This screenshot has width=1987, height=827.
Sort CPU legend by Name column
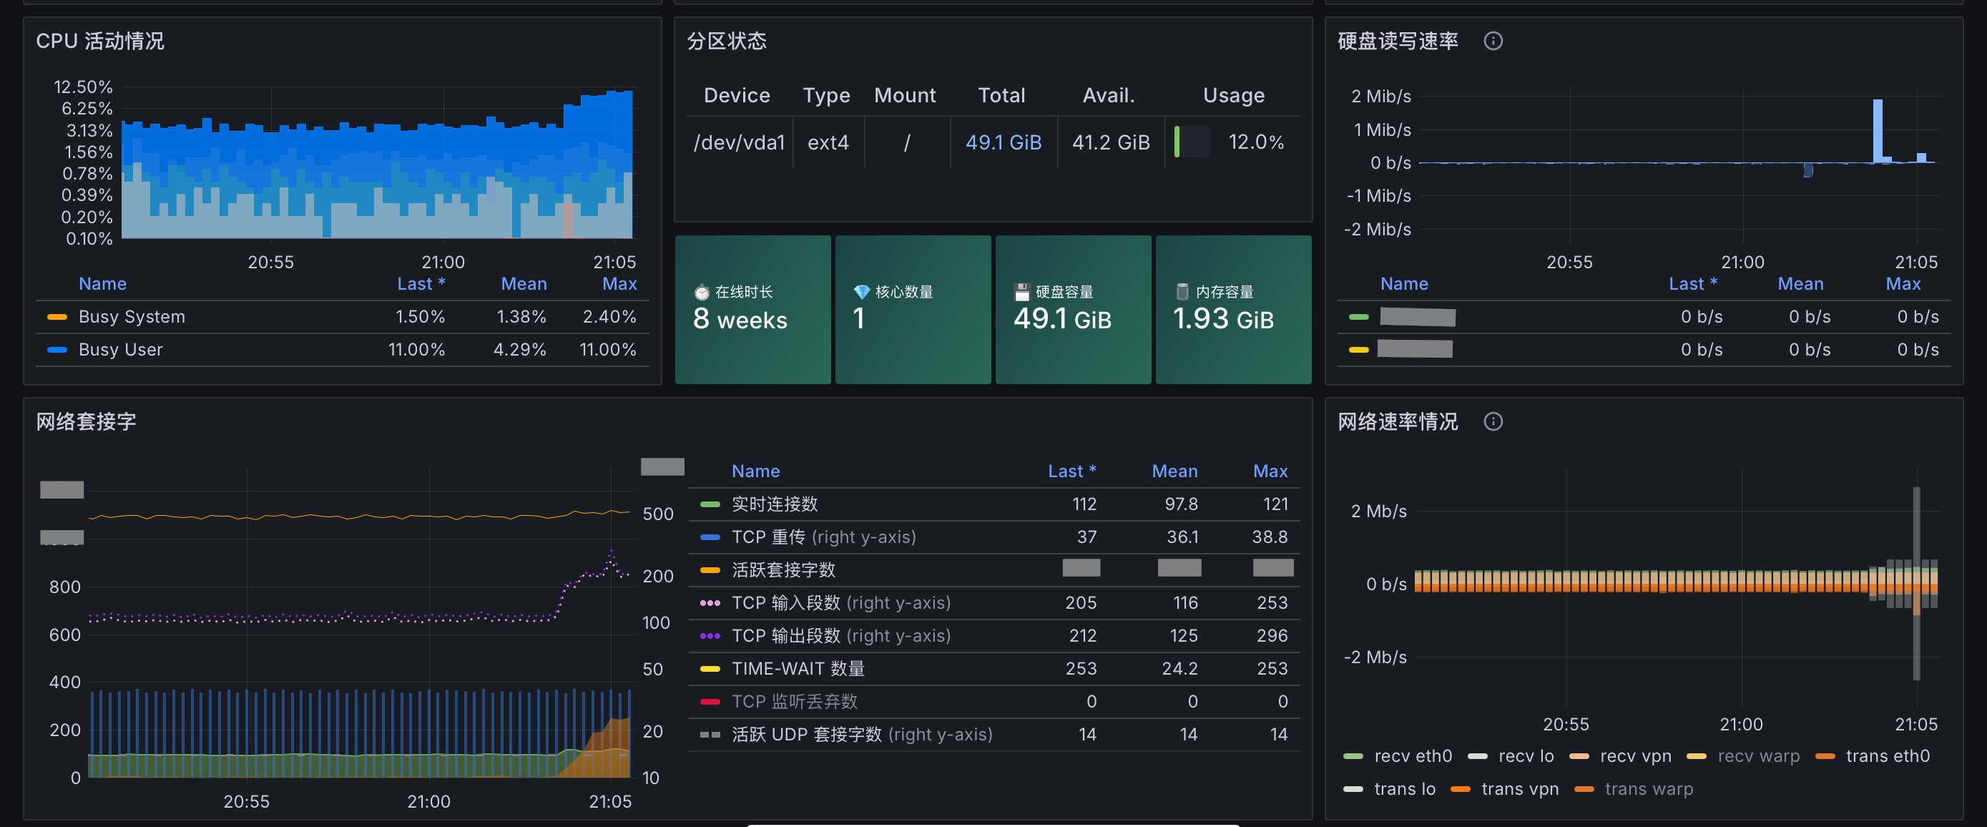pos(102,284)
